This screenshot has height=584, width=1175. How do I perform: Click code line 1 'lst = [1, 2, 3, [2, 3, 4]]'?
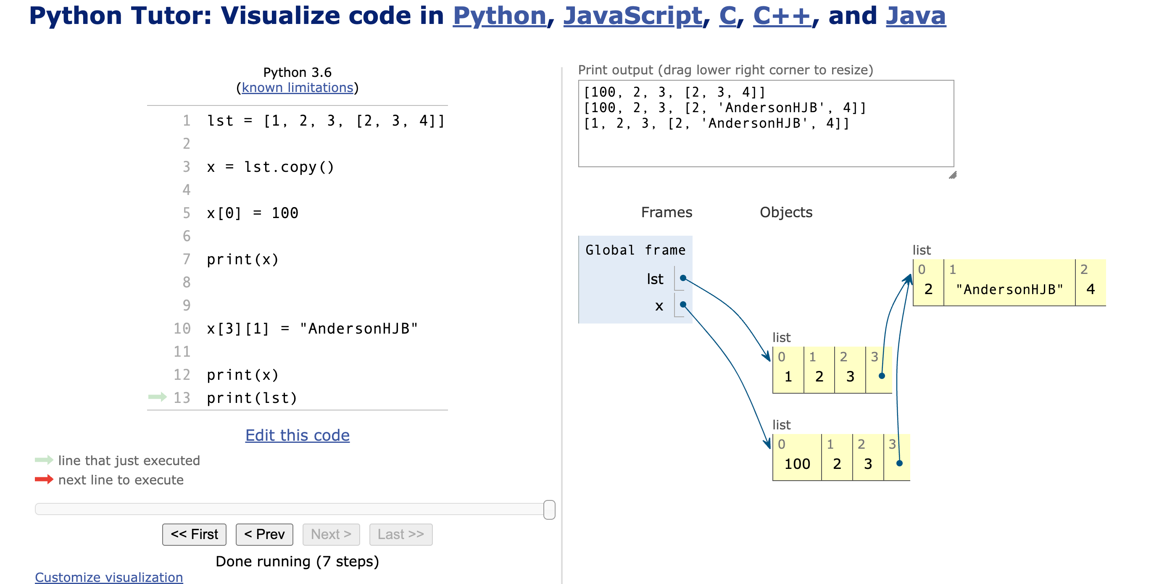326,121
